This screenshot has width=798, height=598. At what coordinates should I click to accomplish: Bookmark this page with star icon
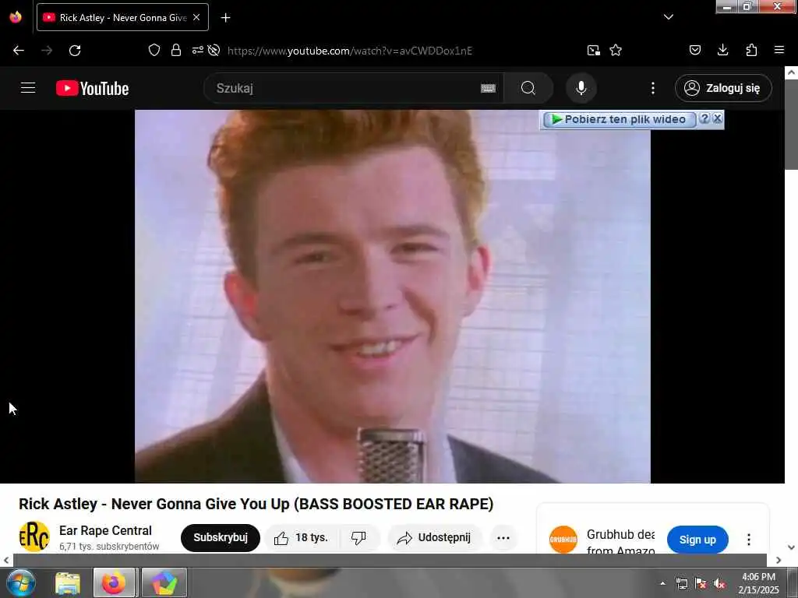tap(616, 51)
